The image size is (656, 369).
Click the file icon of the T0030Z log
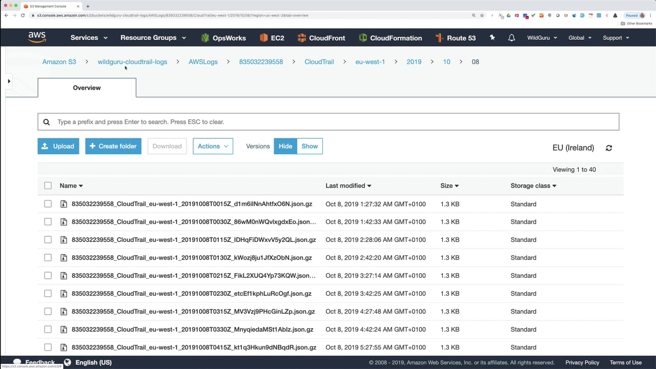pos(64,222)
